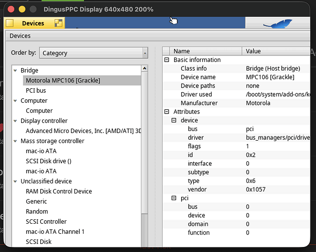Select PCI bus in device tree
The height and width of the screenshot is (252, 316).
[36, 90]
